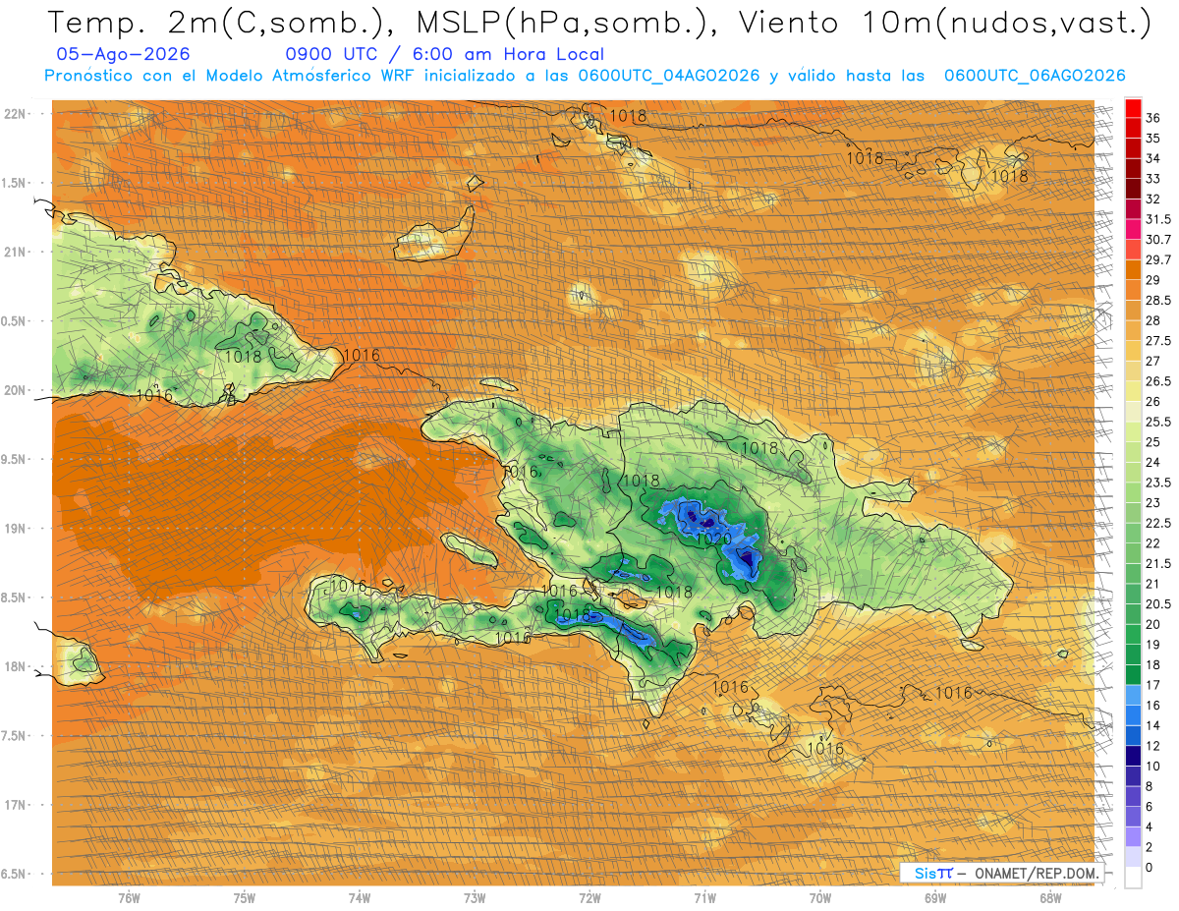Click the '69W' longitude axis label

click(935, 898)
